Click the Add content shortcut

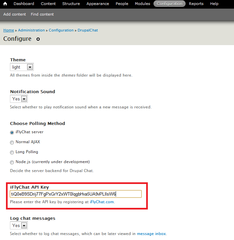point(15,14)
